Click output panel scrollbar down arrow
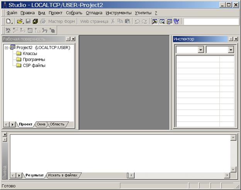The image size is (241, 190). (233, 170)
